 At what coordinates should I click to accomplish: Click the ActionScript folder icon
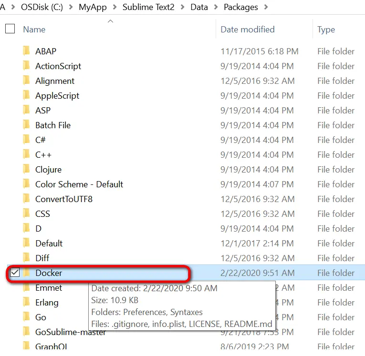[26, 66]
